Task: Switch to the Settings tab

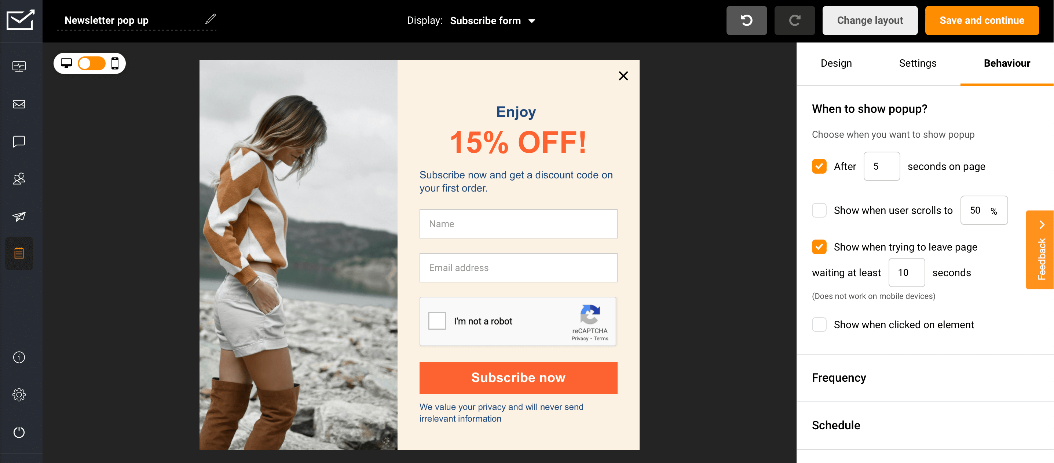Action: (x=917, y=63)
